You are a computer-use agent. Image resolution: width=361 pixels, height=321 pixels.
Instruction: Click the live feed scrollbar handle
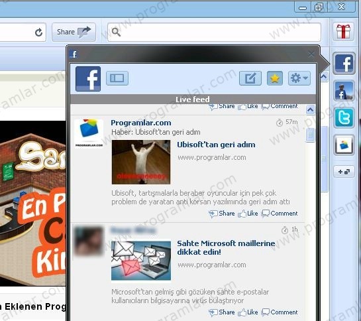tap(311, 135)
